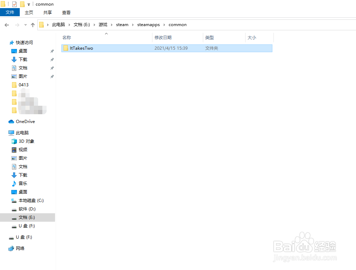This screenshot has width=356, height=270.
Task: Expand the chevron after steam breadcrumb
Action: point(133,25)
